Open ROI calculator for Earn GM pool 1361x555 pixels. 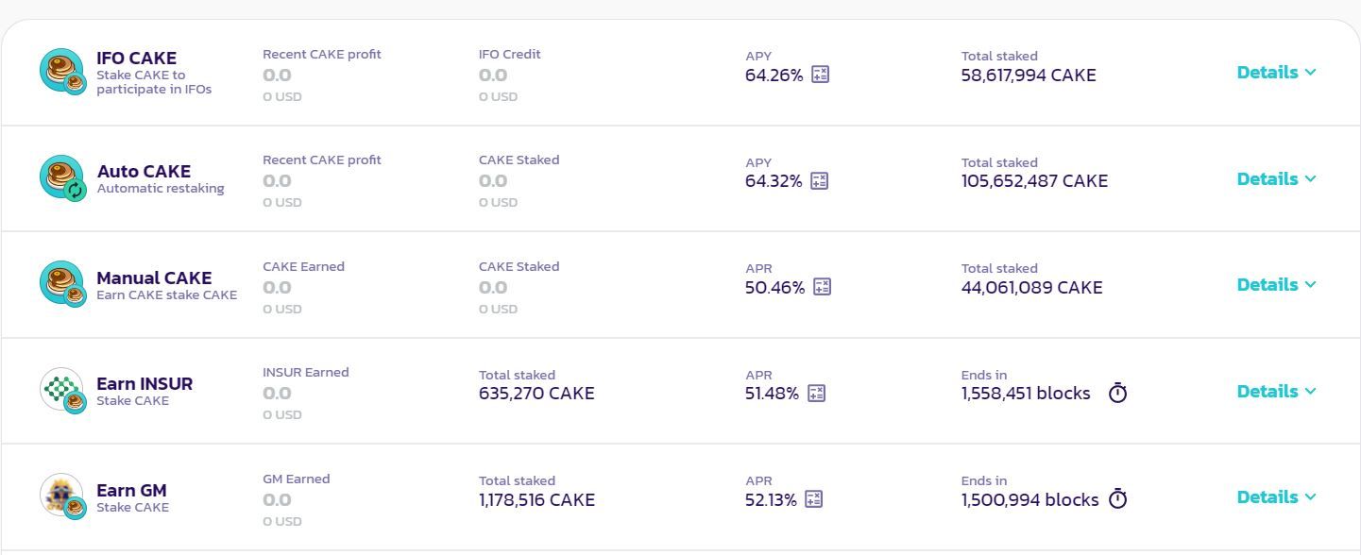(813, 499)
